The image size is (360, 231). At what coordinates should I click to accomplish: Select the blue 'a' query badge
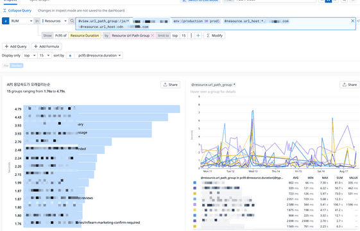[6, 21]
